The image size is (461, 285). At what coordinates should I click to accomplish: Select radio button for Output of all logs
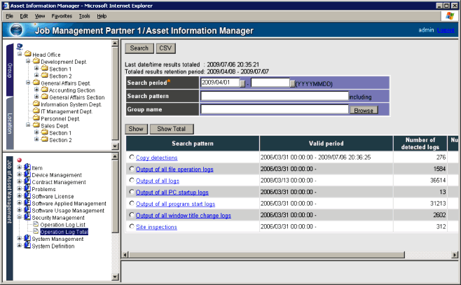point(131,181)
